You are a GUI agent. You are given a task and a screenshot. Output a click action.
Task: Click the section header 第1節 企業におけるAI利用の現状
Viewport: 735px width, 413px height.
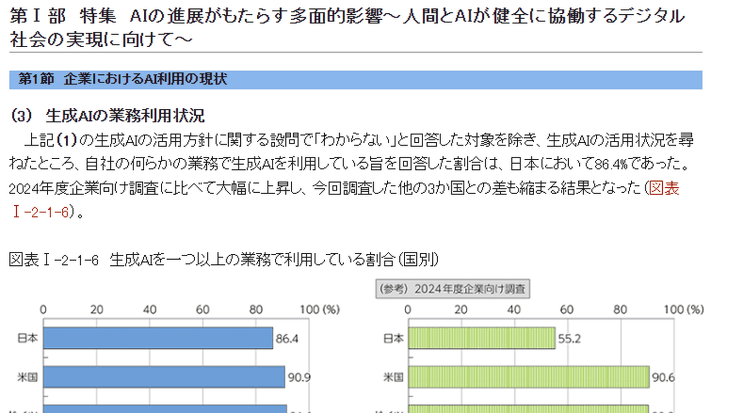(356, 79)
